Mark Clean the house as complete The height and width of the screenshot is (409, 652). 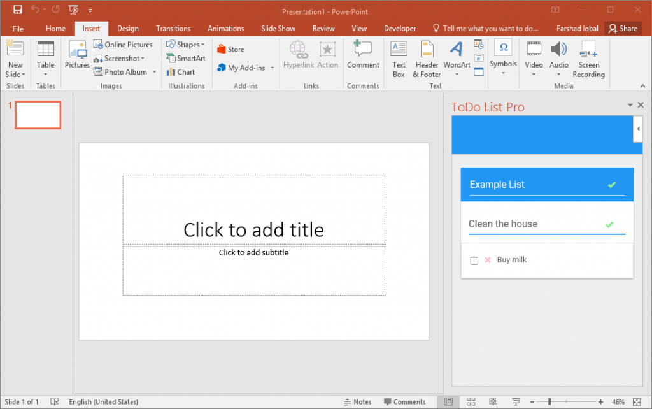pyautogui.click(x=609, y=224)
